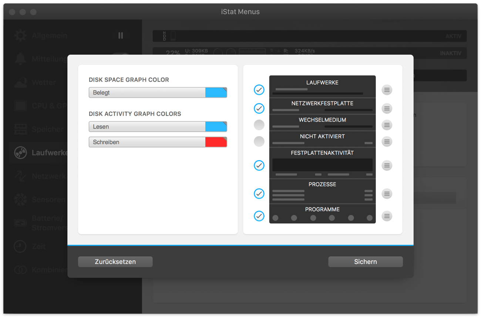Screen dimensions: 481x317
Task: Click the Allgemein gear icon in sidebar
Action: [x=20, y=36]
